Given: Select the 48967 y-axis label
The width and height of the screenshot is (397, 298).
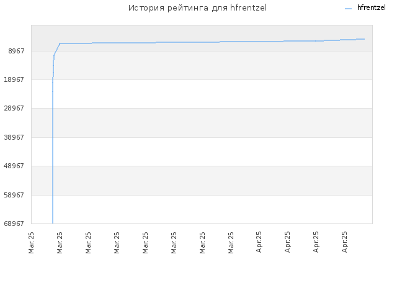Looking at the screenshot, I should pyautogui.click(x=14, y=166).
